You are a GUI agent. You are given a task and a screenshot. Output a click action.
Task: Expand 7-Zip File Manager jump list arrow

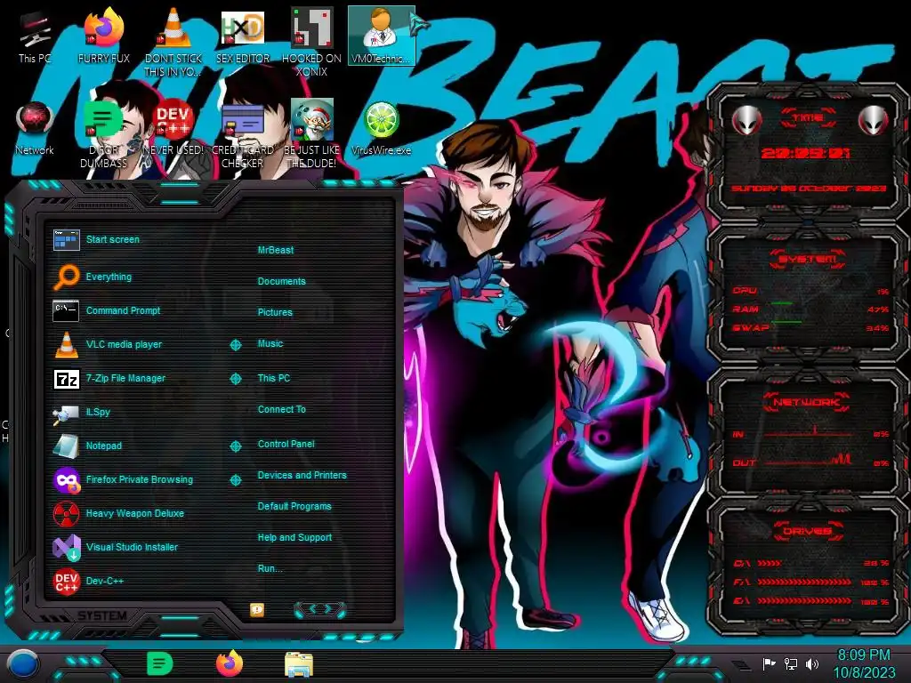pyautogui.click(x=235, y=379)
